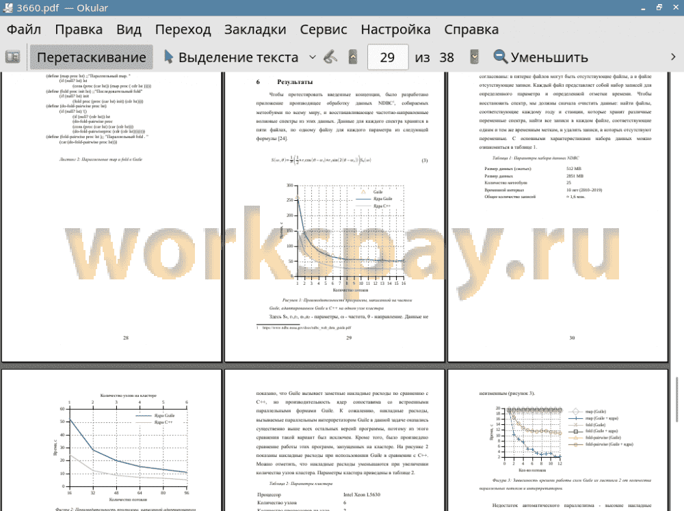This screenshot has width=684, height=511.
Task: Activate the Перетаскивание browse tool
Action: 91,57
